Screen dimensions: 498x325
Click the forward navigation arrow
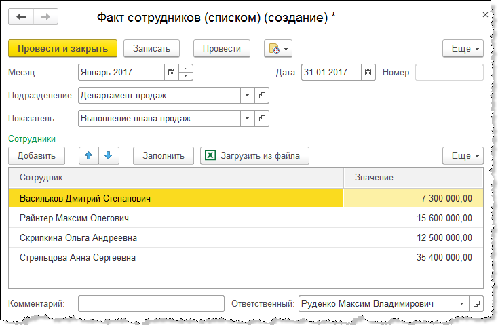[x=45, y=16]
